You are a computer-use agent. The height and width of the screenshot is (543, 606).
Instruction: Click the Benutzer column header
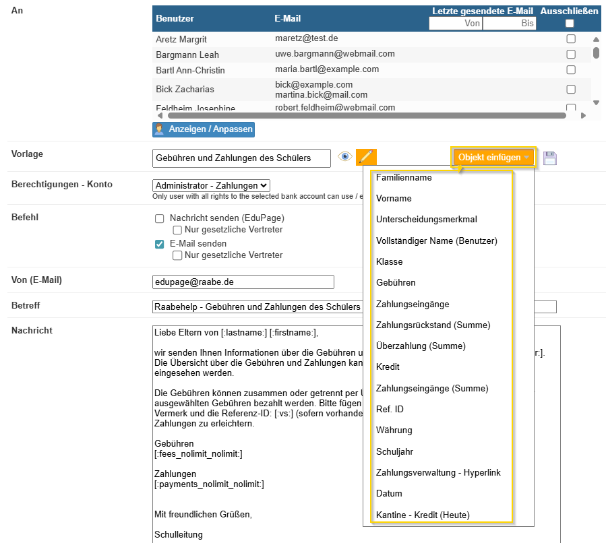[175, 19]
